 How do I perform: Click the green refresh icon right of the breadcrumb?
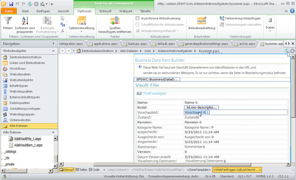pyautogui.click(x=287, y=51)
